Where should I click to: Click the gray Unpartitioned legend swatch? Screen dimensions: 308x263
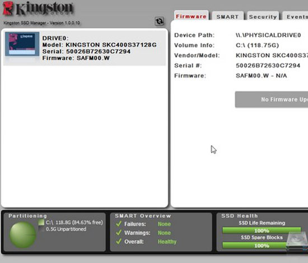[41, 229]
